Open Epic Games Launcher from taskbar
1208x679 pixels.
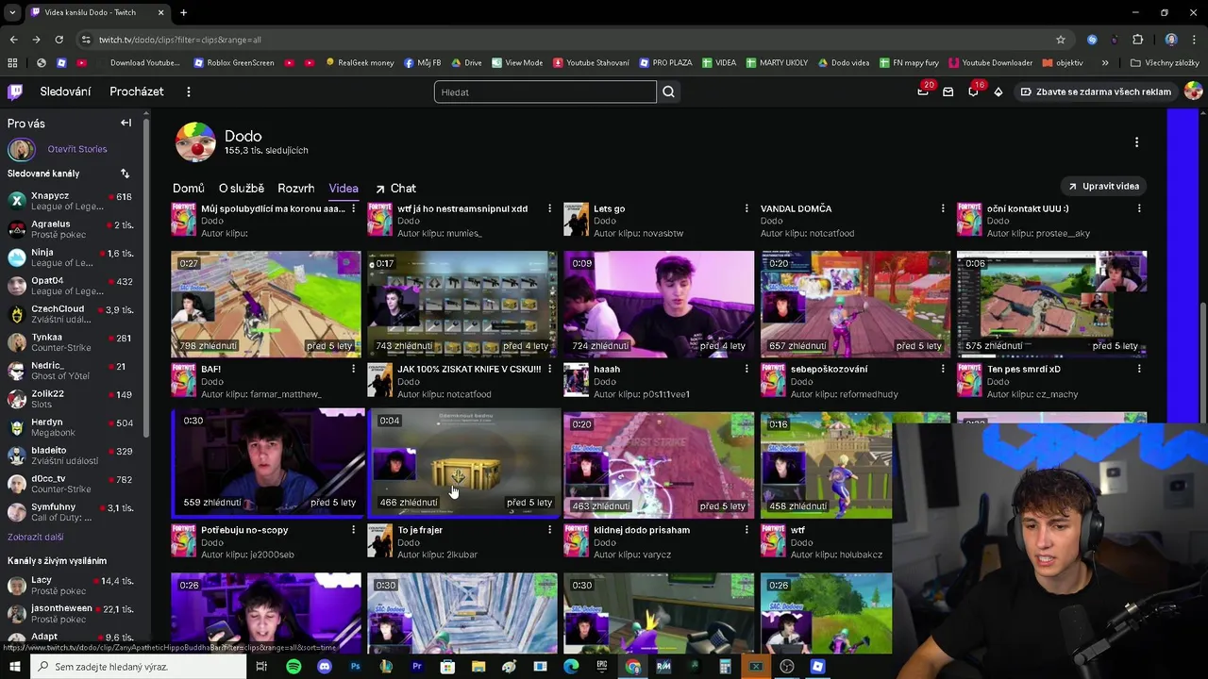(x=602, y=667)
